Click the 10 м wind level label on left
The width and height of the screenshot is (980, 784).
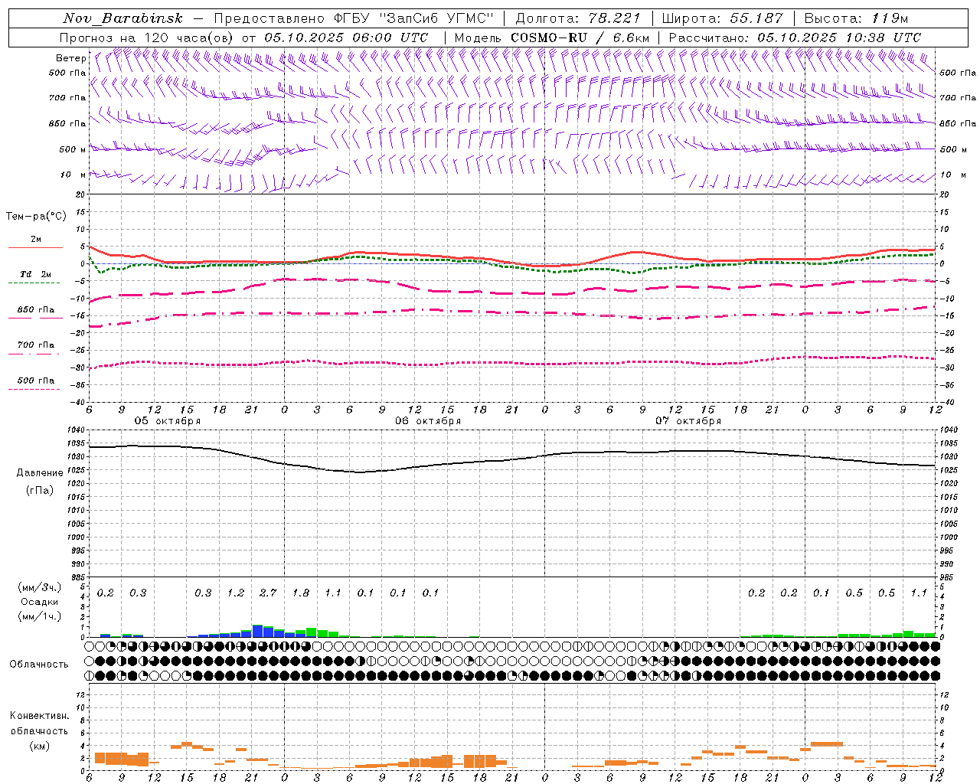coord(73,175)
